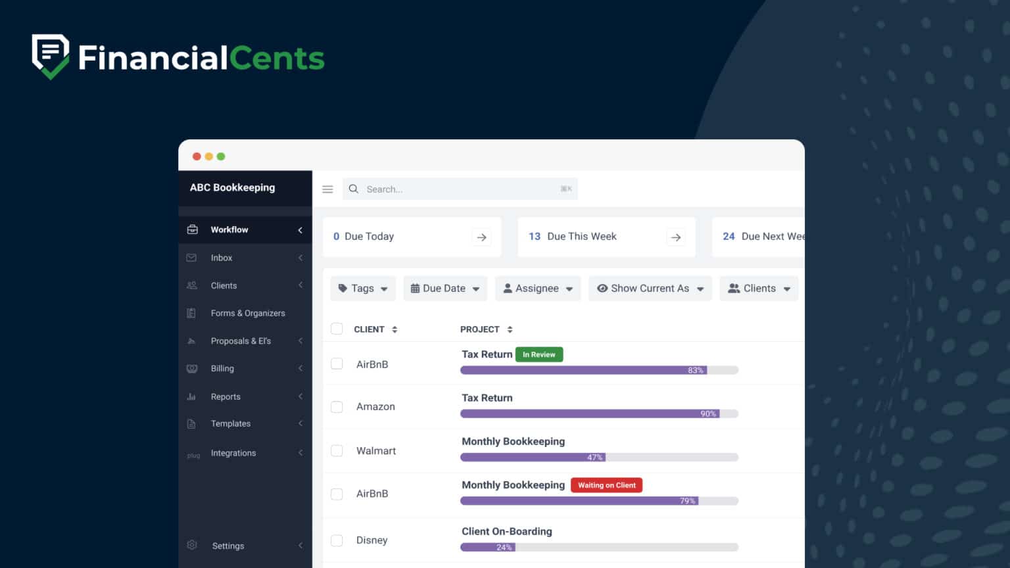Open the Inbox envelope icon
This screenshot has height=568, width=1010.
pyautogui.click(x=192, y=258)
